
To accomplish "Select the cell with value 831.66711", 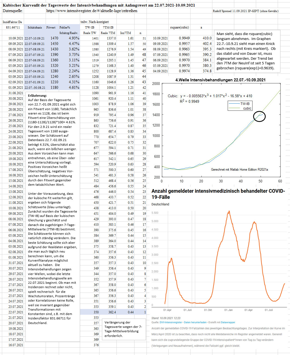I will click(13, 27).
